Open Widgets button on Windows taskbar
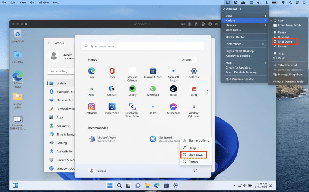Viewport: 309px width, 192px height. (x=15, y=185)
